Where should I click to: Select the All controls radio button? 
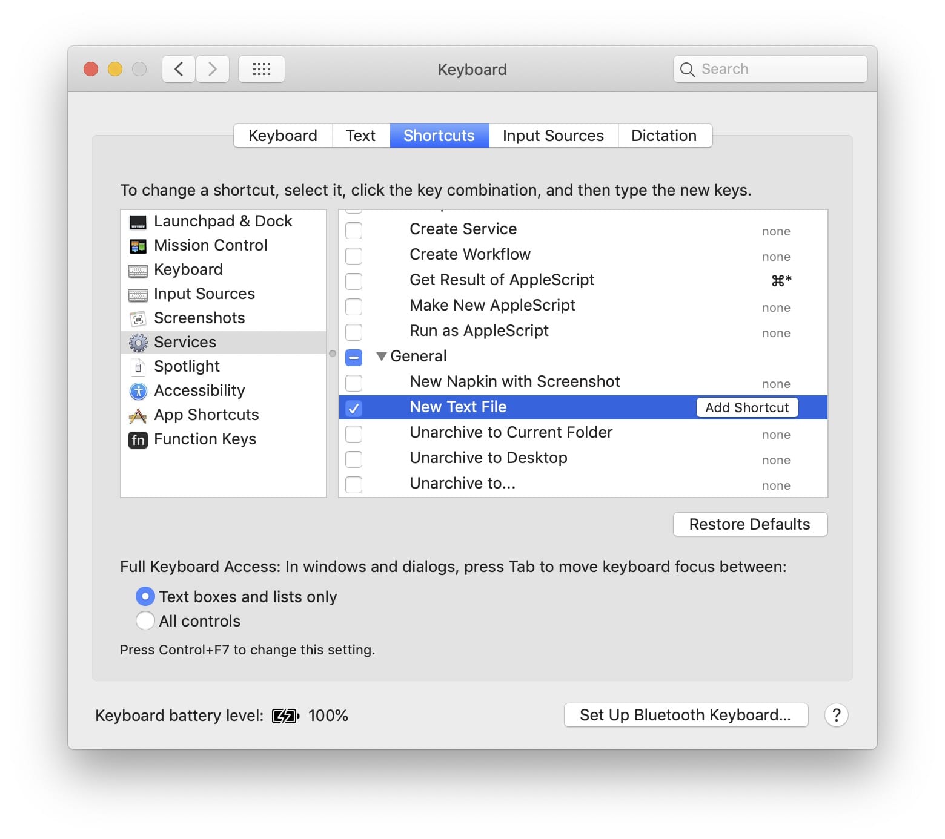tap(145, 620)
